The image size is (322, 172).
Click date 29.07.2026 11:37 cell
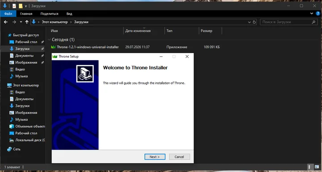[x=137, y=47]
